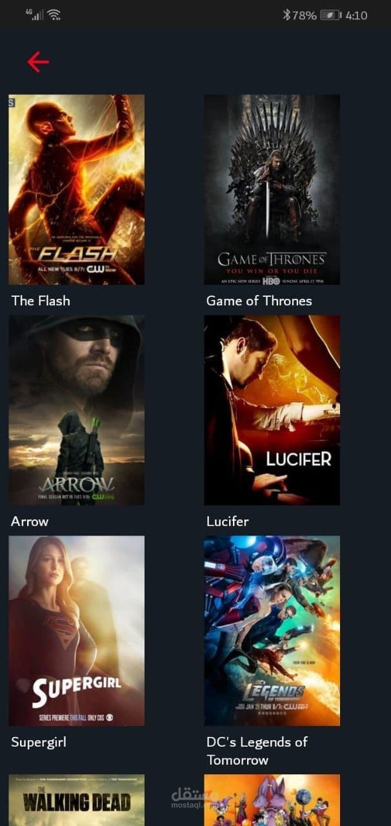Click the "Arrow" title label
Image resolution: width=391 pixels, height=826 pixels.
click(x=30, y=521)
